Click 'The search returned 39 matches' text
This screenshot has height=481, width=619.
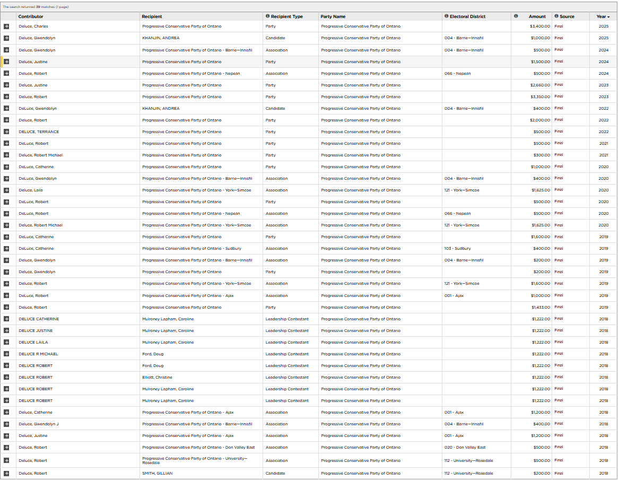pyautogui.click(x=36, y=7)
